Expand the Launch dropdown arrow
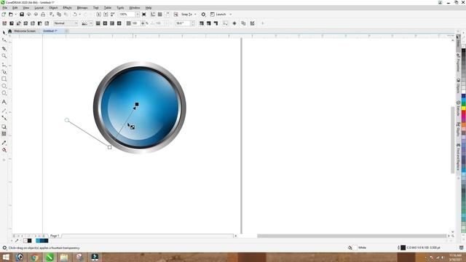This screenshot has width=466, height=262. [231, 15]
